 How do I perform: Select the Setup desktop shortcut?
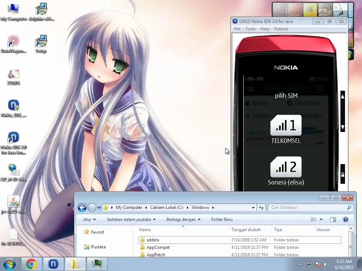(41, 44)
